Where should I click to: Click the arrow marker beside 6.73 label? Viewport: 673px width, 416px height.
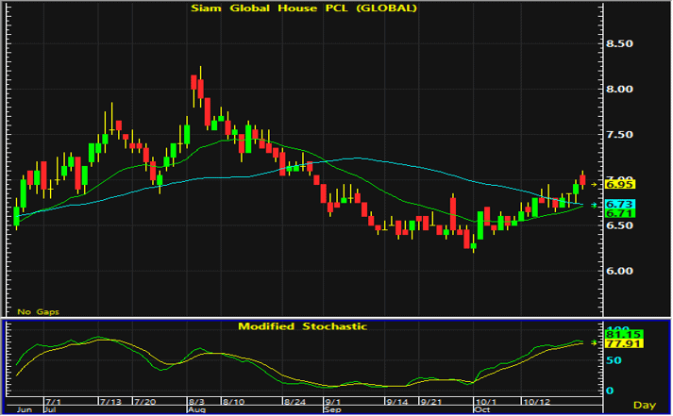point(595,206)
